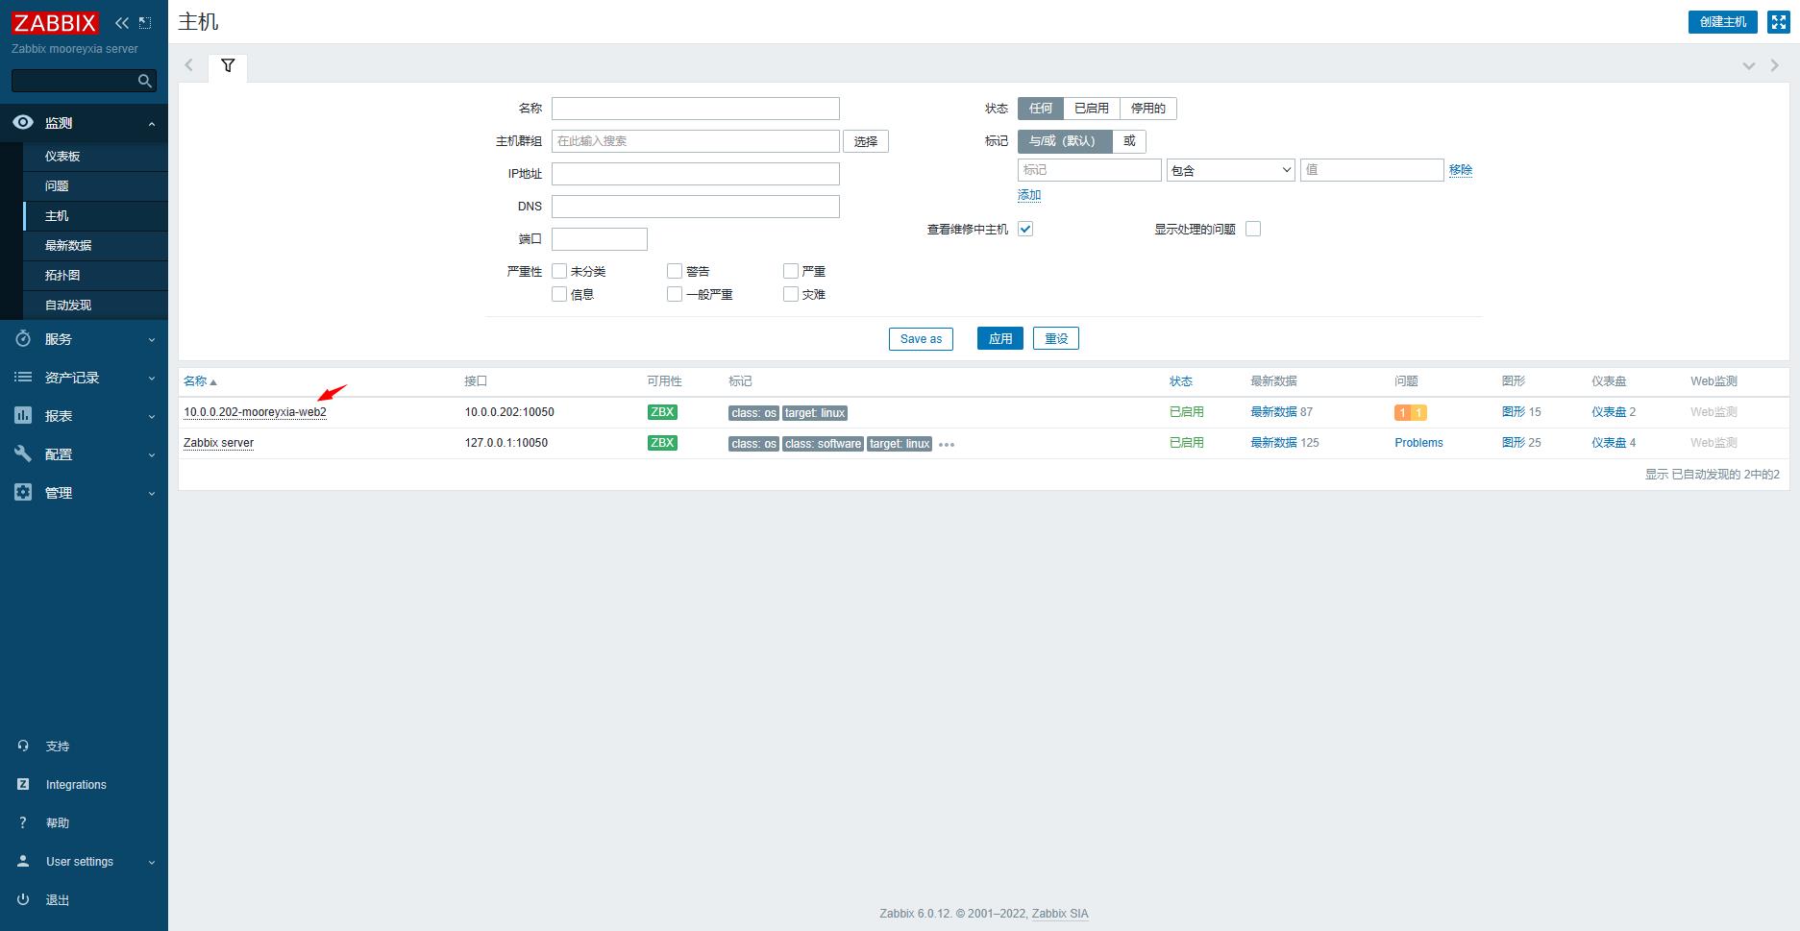Click the Save as button

click(x=921, y=338)
